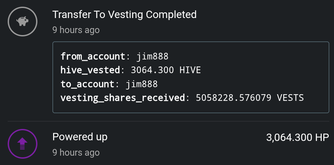
Task: Click the piggy bank vesting icon
Action: tap(22, 21)
